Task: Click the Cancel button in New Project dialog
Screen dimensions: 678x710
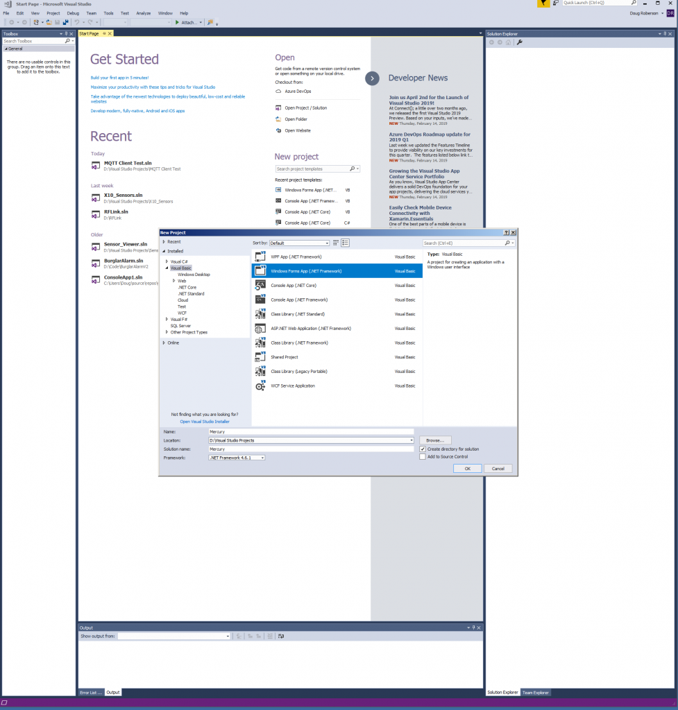Action: (x=498, y=469)
